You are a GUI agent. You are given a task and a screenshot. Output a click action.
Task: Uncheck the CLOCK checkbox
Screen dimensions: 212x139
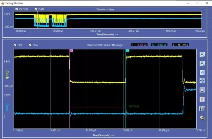[x=17, y=9]
